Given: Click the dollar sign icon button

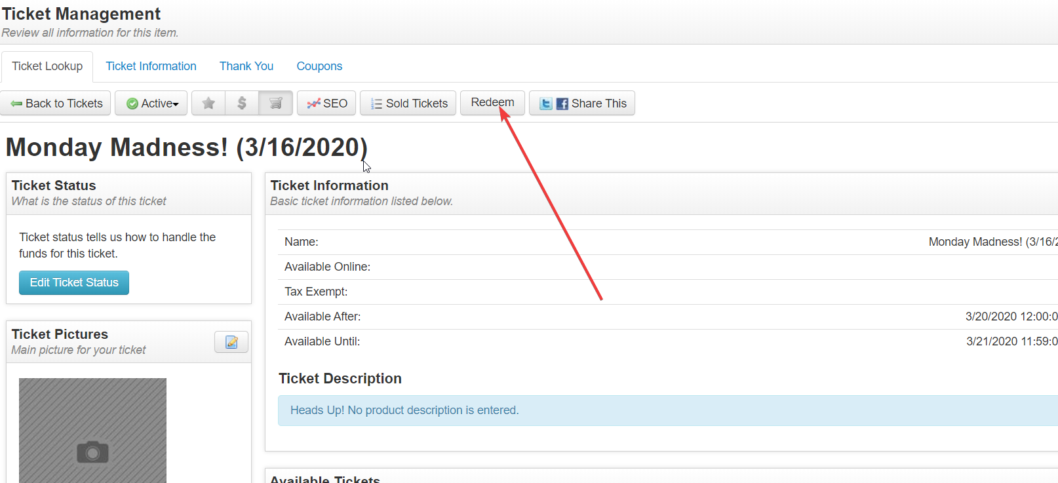Looking at the screenshot, I should coord(242,104).
